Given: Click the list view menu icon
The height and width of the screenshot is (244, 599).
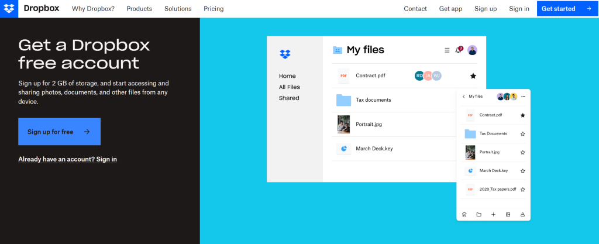Looking at the screenshot, I should tap(447, 50).
